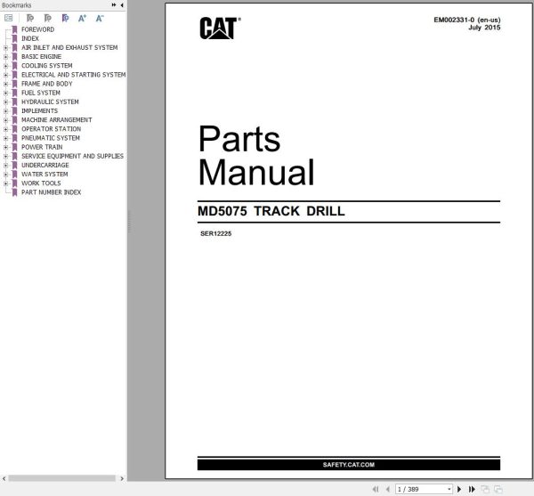Select the FUEL SYSTEM bookmark
Screen dimensions: 534x496
[x=41, y=93]
